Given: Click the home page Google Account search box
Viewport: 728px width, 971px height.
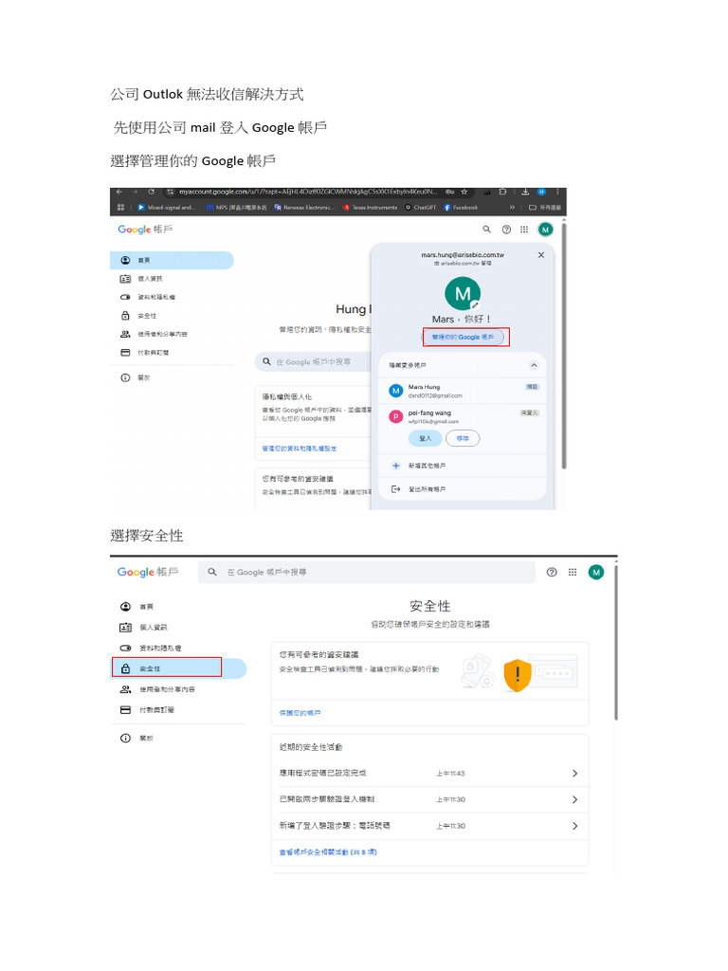Looking at the screenshot, I should pos(313,361).
